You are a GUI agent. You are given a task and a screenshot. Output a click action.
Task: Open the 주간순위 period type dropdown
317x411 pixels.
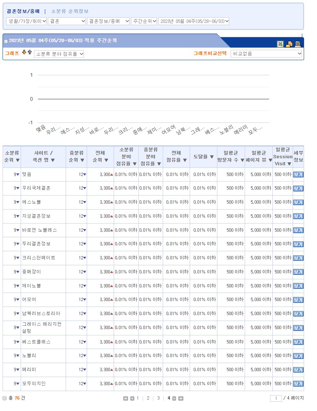click(144, 21)
